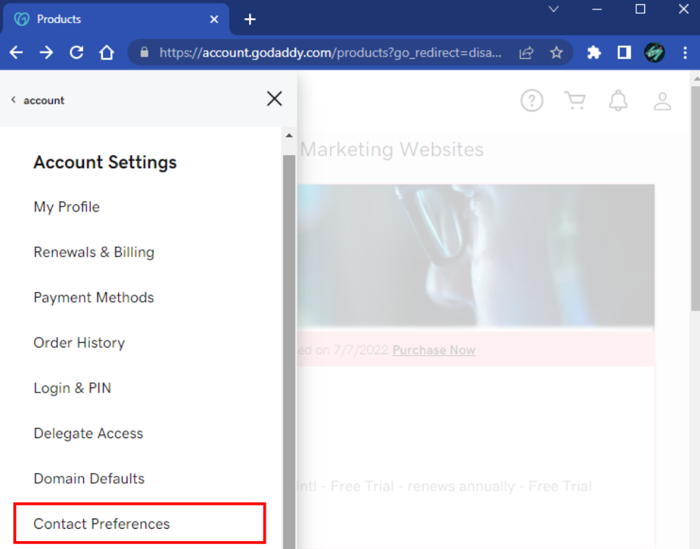The height and width of the screenshot is (549, 700).
Task: Select the Products browser tab
Action: 116,20
